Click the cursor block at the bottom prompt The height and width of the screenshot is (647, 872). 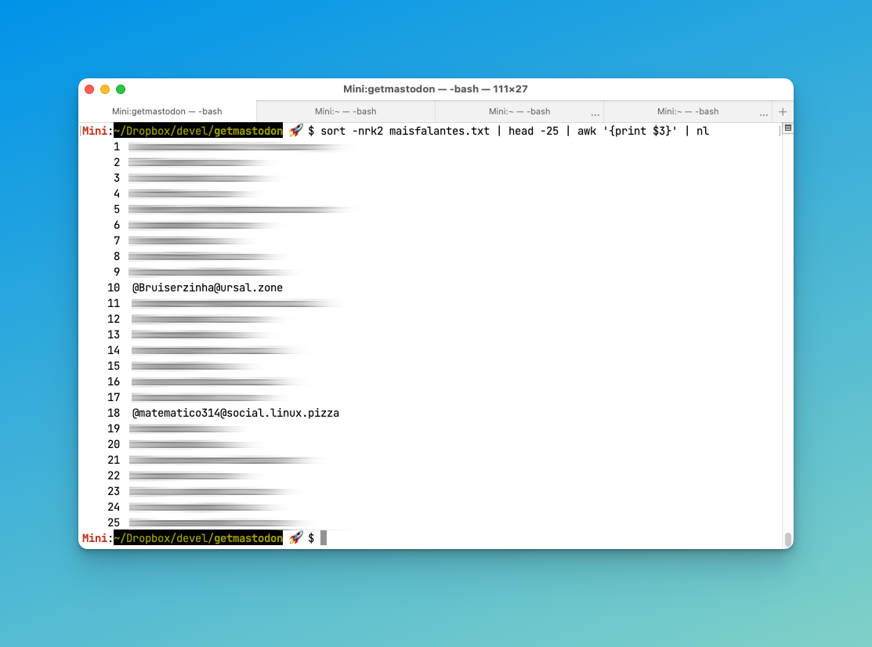323,538
